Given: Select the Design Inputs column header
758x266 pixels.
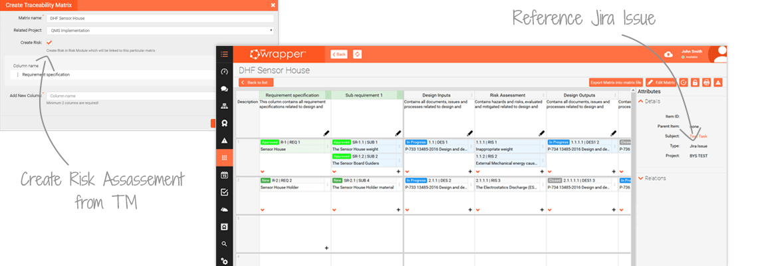Looking at the screenshot, I should tap(437, 95).
